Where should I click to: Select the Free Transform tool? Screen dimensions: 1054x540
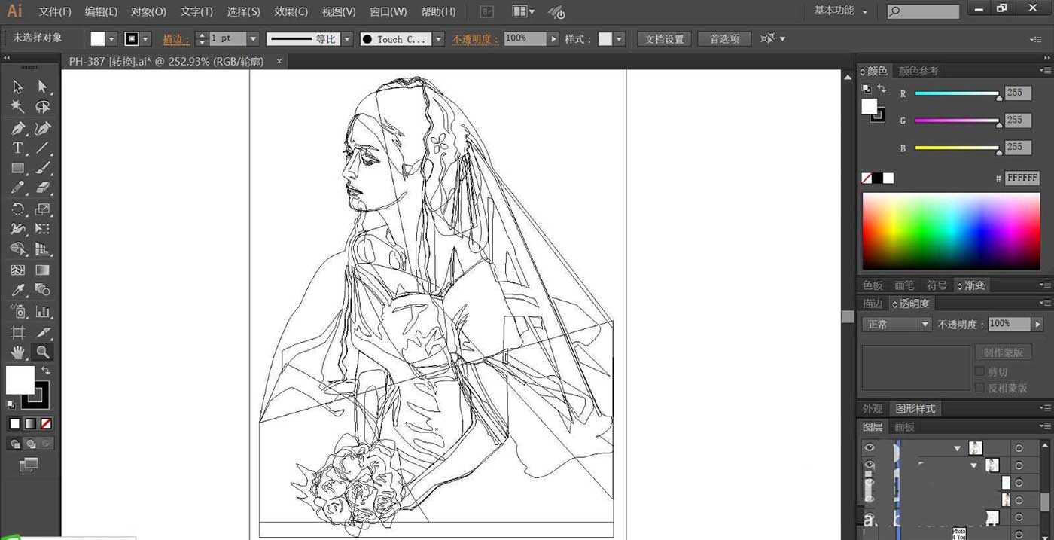pos(43,229)
